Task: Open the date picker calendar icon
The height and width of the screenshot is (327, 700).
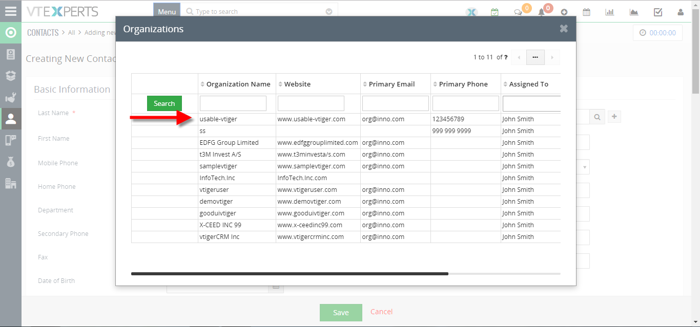Action: click(x=276, y=288)
